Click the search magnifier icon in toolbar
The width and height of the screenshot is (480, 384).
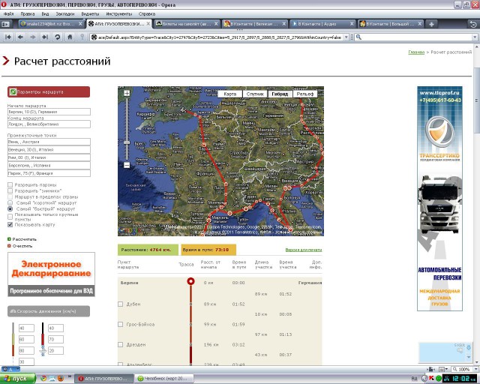[x=358, y=37]
